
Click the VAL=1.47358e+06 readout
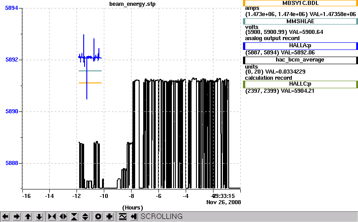[x=332, y=14]
